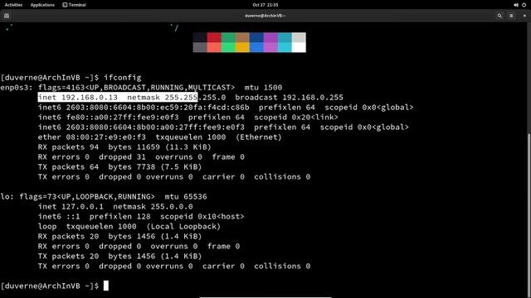Open the power system menu icon
This screenshot has height=298, width=531.
point(524,5)
